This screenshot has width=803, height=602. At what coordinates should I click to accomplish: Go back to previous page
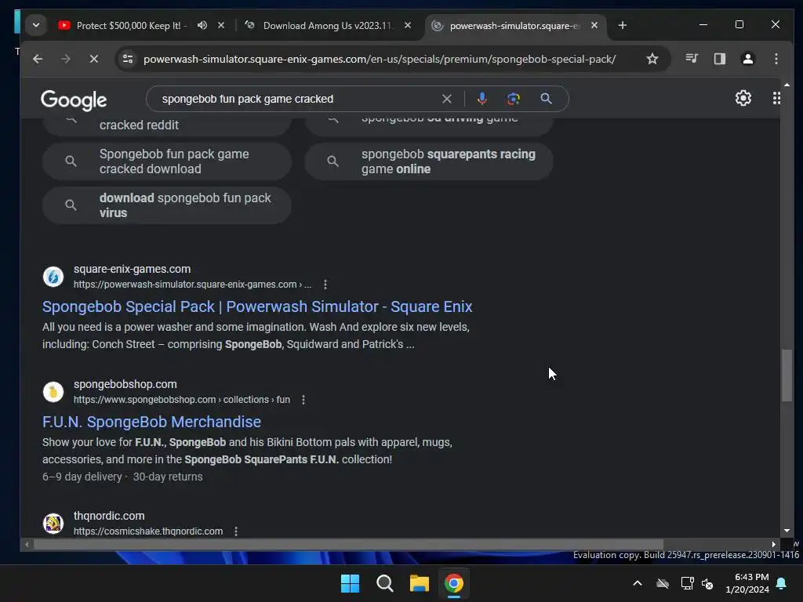coord(38,59)
